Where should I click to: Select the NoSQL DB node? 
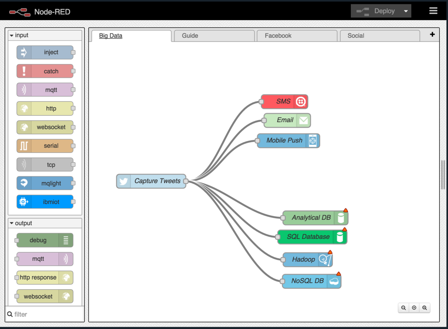pos(312,281)
